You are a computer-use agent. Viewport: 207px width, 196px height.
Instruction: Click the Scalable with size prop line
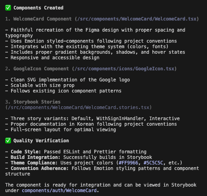40,85
